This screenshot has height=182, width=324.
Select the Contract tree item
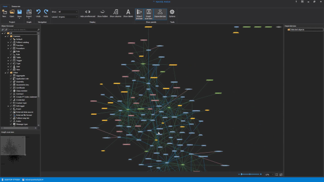20,94
